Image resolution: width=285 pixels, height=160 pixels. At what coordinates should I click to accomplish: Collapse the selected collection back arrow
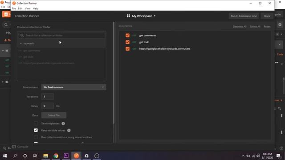coord(21,44)
